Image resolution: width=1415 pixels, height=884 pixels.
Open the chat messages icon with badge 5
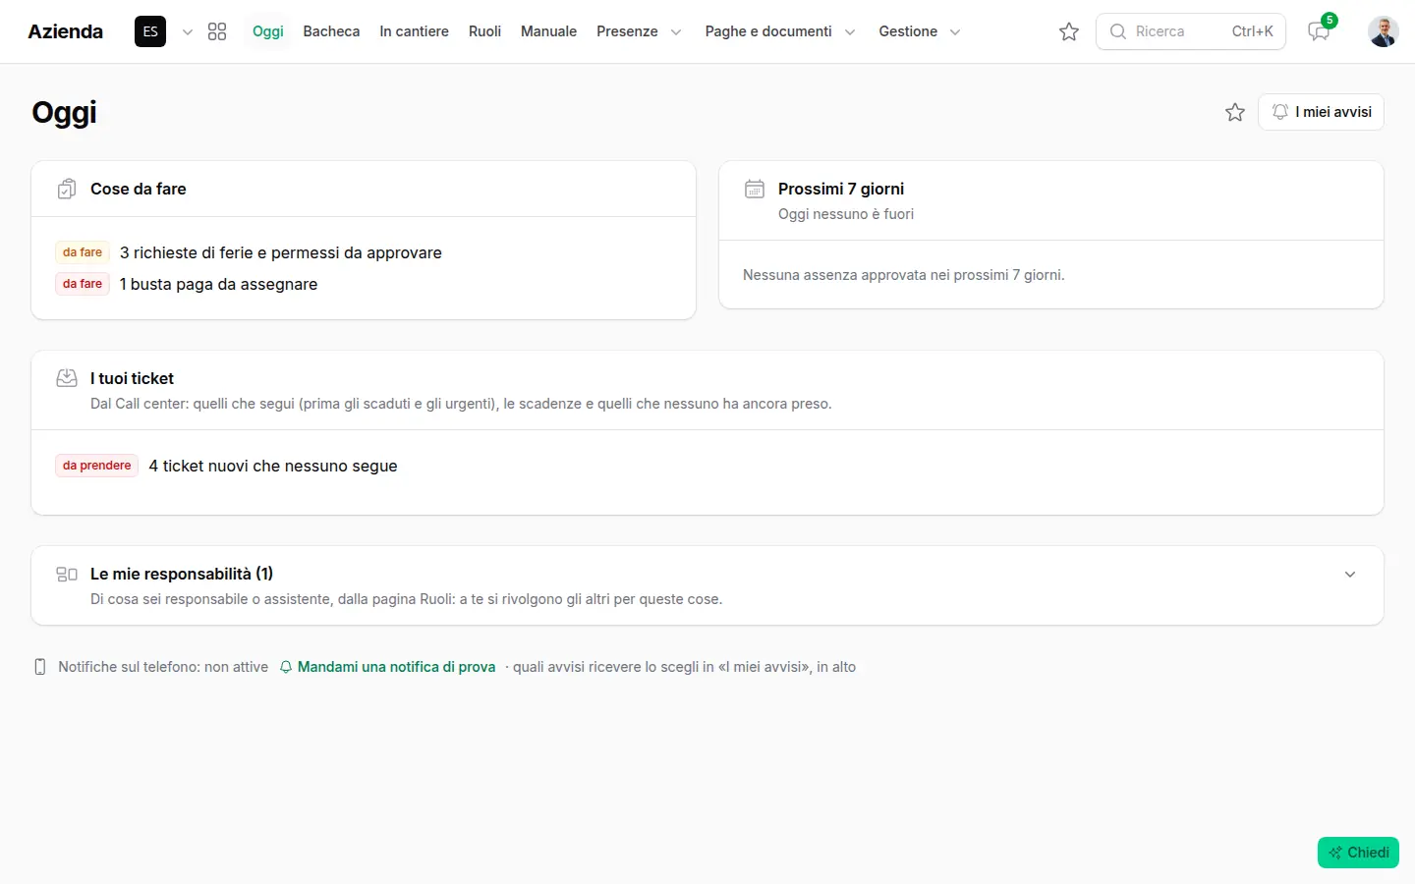pos(1319,31)
